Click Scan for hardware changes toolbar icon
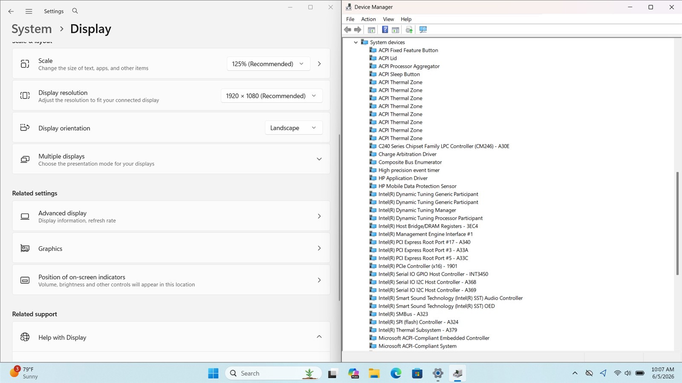The height and width of the screenshot is (383, 682). click(x=423, y=29)
